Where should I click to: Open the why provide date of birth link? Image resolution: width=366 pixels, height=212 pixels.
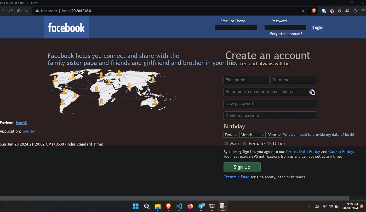click(319, 135)
